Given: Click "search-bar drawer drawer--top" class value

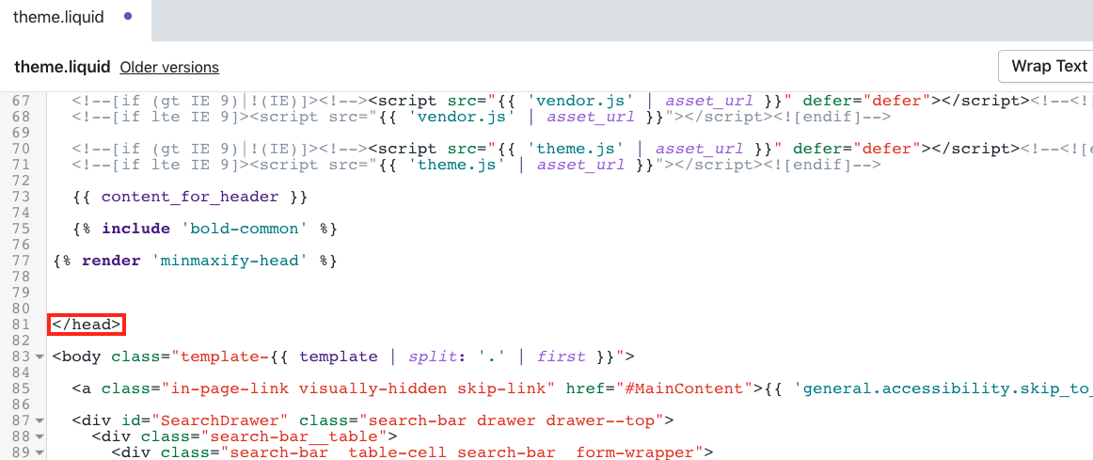Looking at the screenshot, I should [x=510, y=421].
